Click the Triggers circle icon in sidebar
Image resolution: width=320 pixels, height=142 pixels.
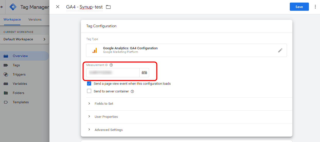(6, 74)
